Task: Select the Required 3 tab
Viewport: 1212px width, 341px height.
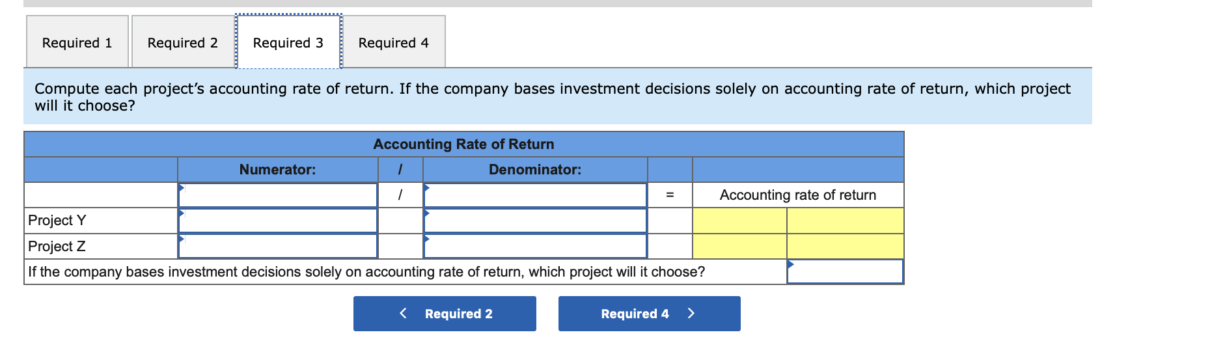Action: pyautogui.click(x=288, y=43)
